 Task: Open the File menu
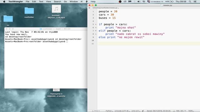pyautogui.click(x=27, y=2)
